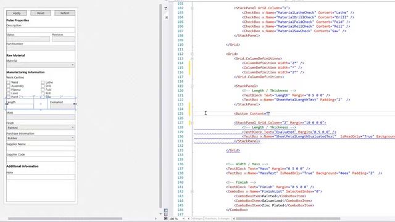Screen dimensions: 395x222
Task: Click the pane icon left of the 100 % zoom box
Action: [166, 219]
